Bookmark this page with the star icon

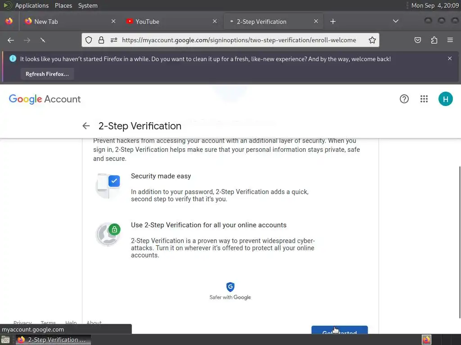coord(372,40)
